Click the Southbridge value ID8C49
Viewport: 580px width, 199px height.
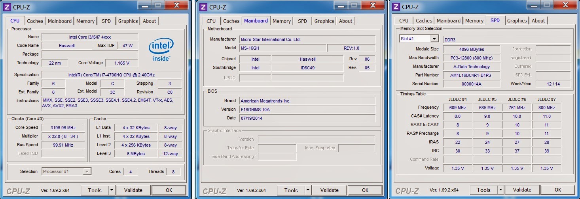click(308, 68)
